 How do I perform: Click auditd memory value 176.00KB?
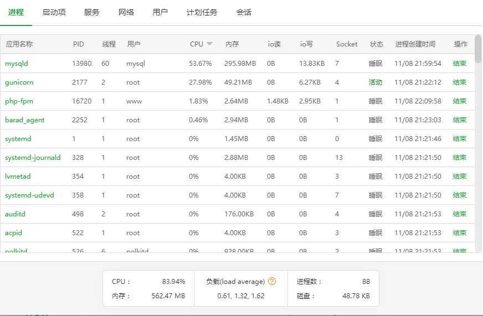239,214
